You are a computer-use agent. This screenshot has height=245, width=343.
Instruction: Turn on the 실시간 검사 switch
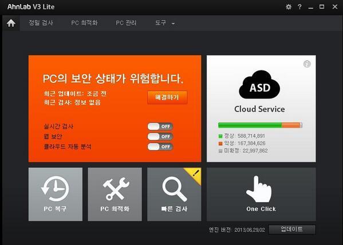tap(160, 127)
